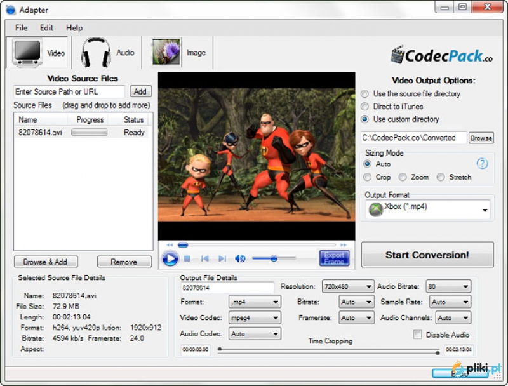The height and width of the screenshot is (386, 508).
Task: Open the Audio tab headphones icon
Action: (x=96, y=53)
